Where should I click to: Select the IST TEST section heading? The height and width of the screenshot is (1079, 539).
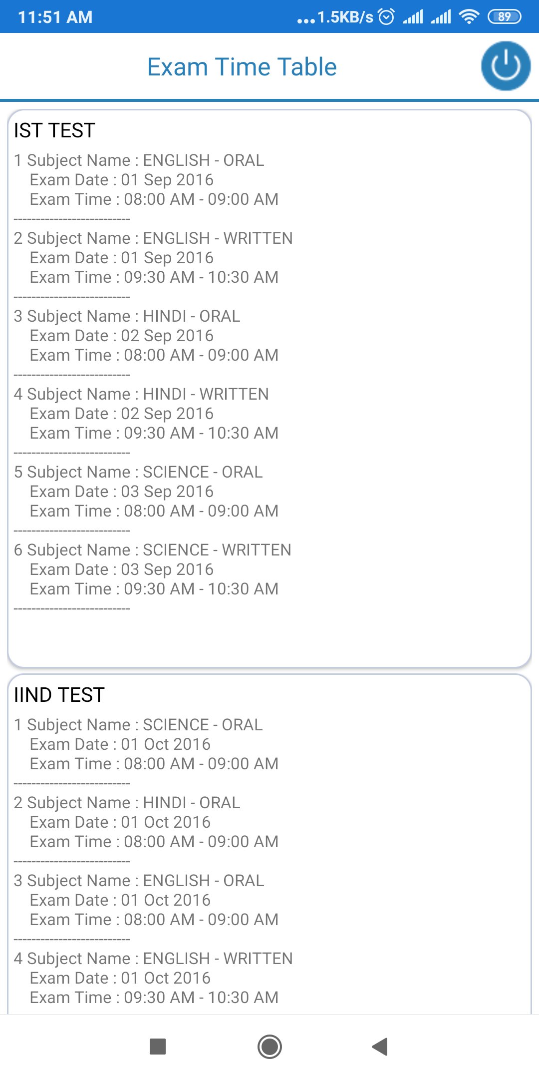tap(54, 130)
